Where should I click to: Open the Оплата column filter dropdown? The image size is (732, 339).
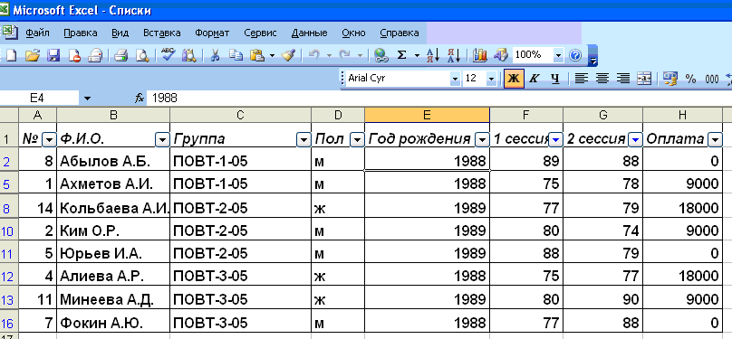pyautogui.click(x=715, y=140)
